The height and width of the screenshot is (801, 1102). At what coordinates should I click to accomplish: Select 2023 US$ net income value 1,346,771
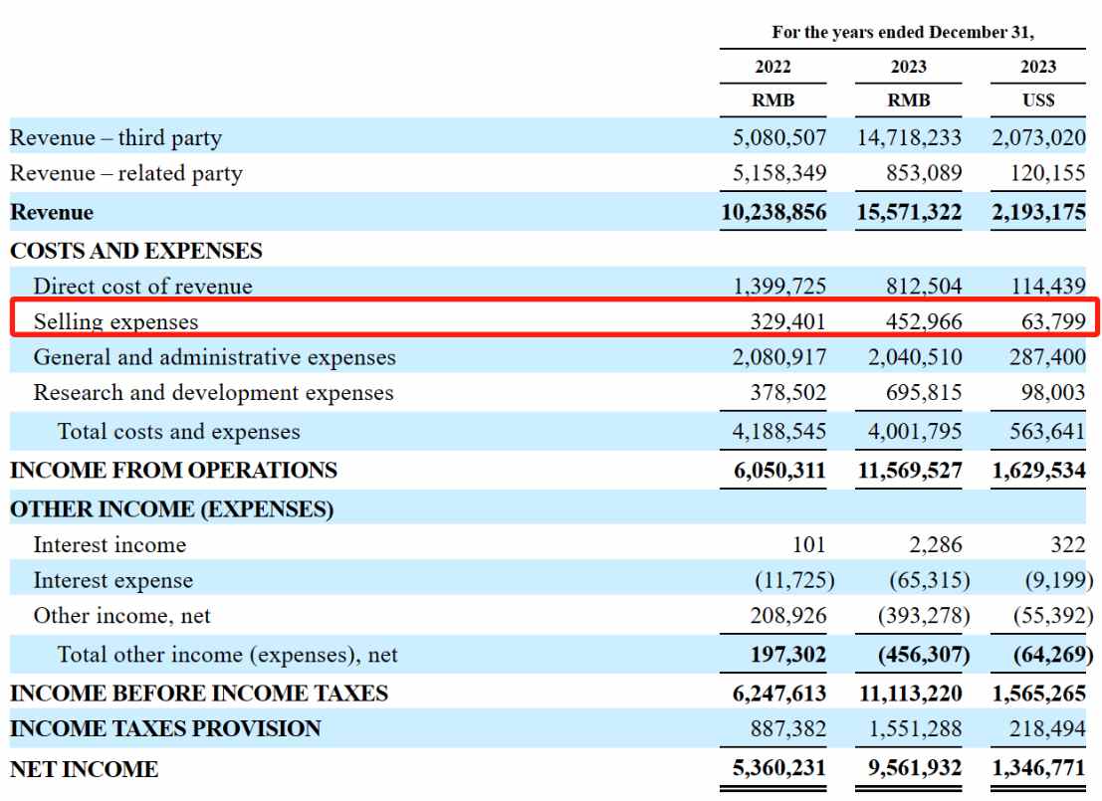tap(1038, 769)
